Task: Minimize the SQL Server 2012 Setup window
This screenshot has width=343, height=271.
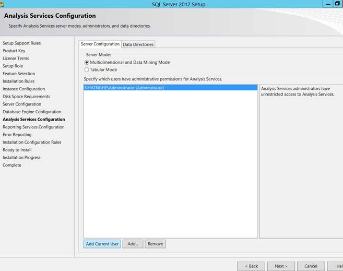Action: (x=328, y=4)
